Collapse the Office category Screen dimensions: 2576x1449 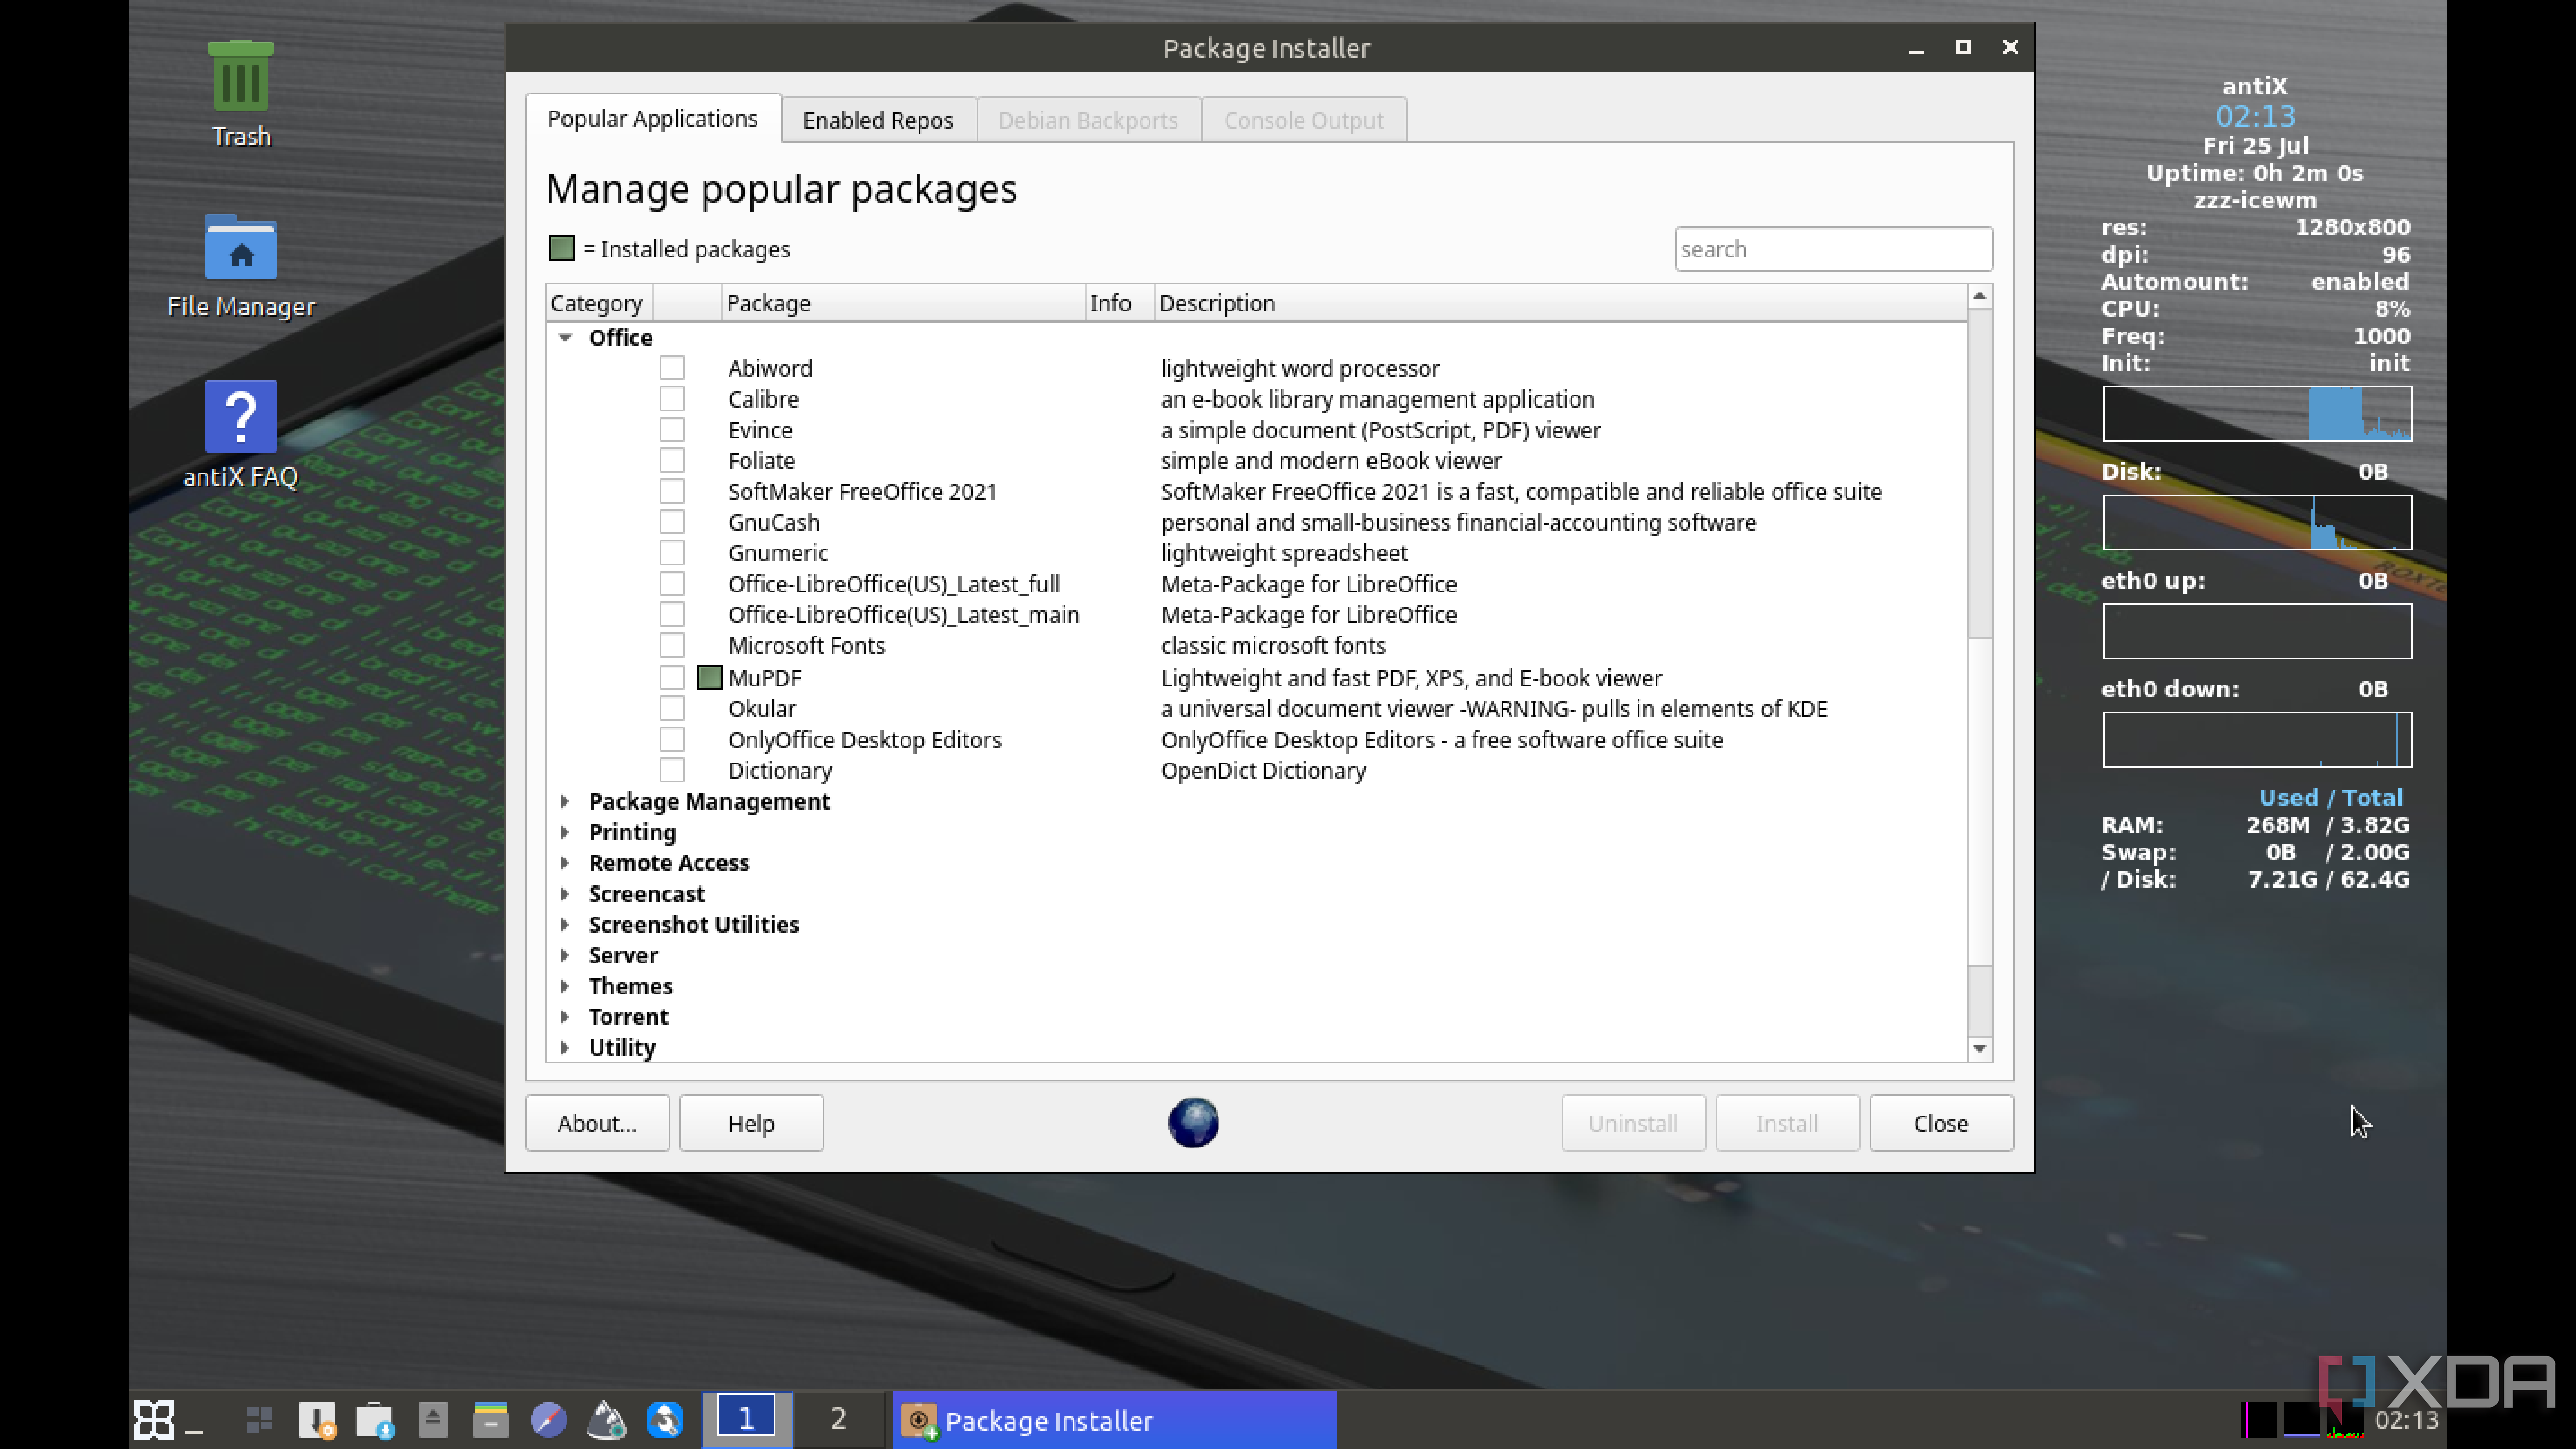[x=565, y=337]
